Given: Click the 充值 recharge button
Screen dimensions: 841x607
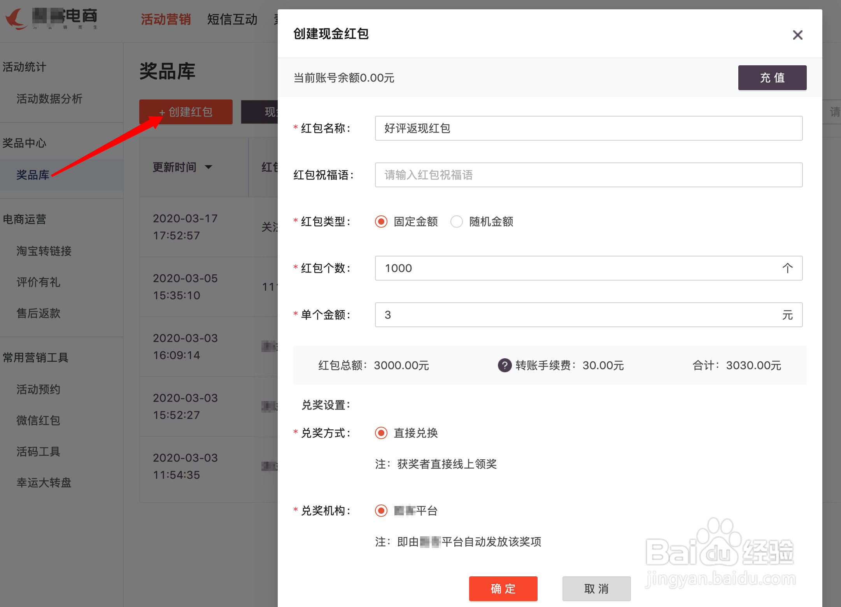Looking at the screenshot, I should (772, 78).
